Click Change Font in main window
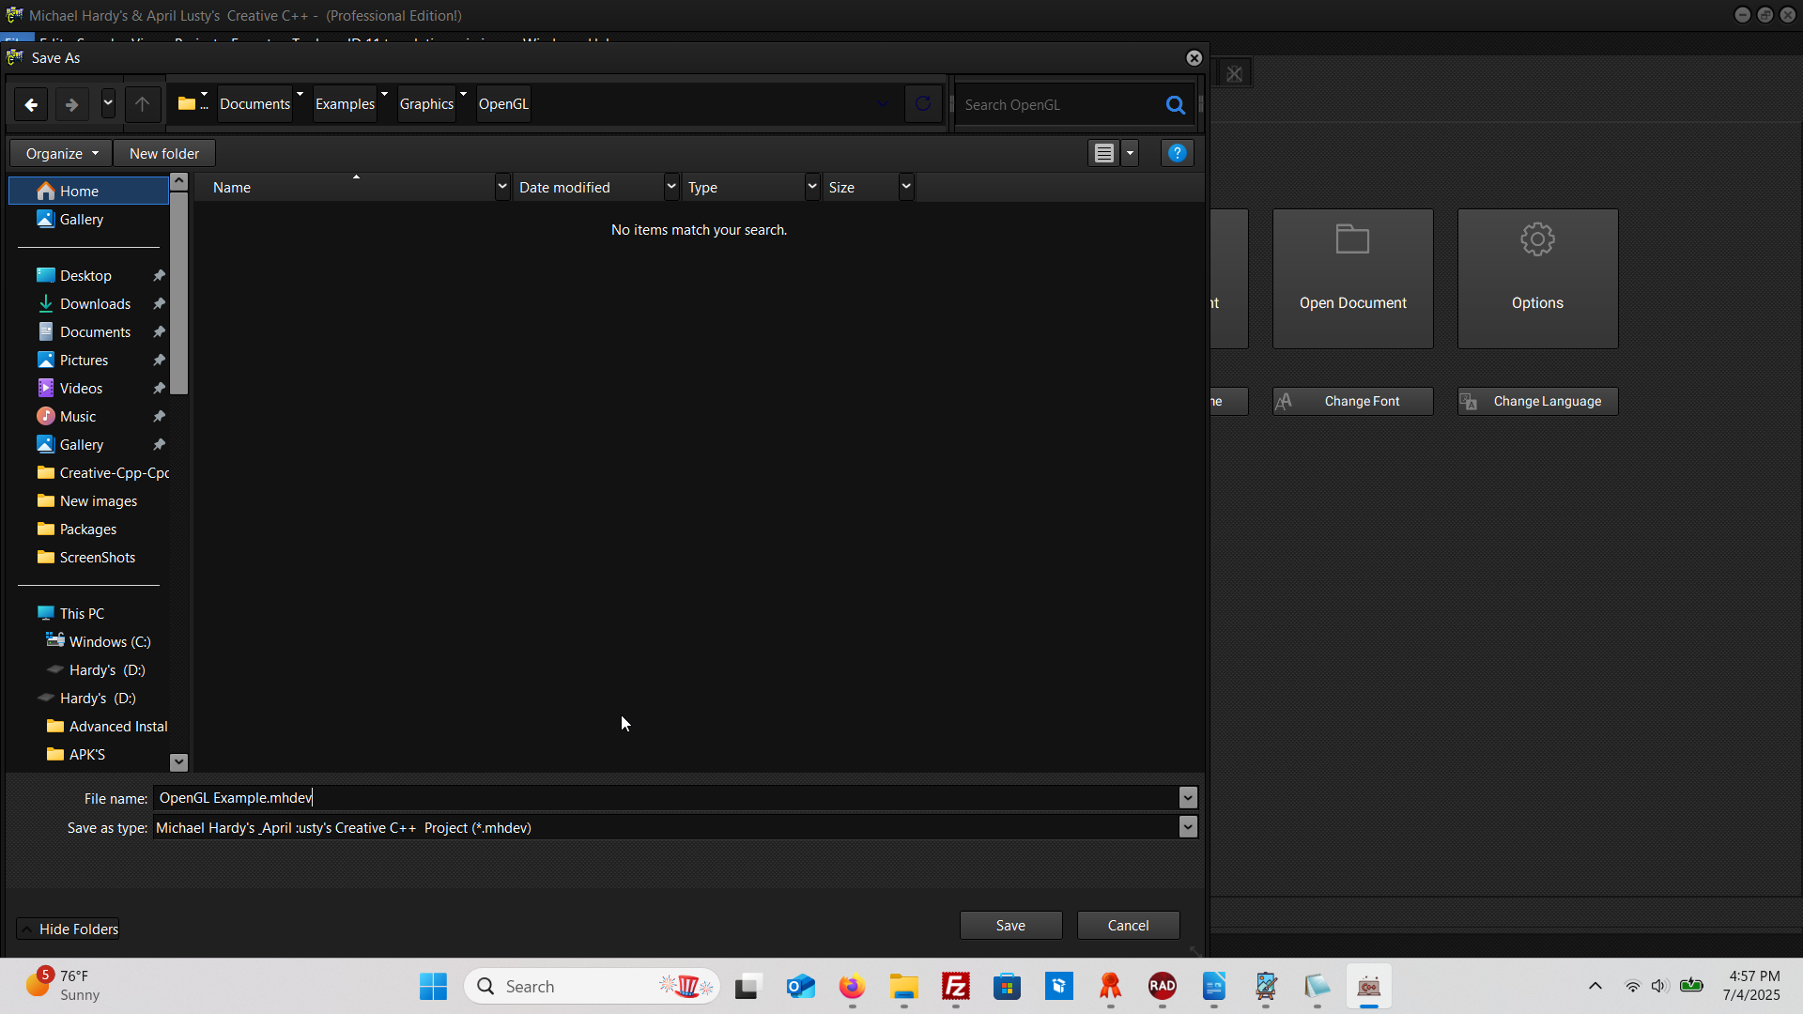This screenshot has height=1014, width=1803. click(1353, 401)
